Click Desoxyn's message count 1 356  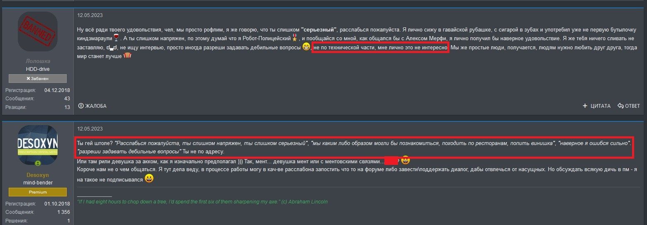[x=63, y=212]
